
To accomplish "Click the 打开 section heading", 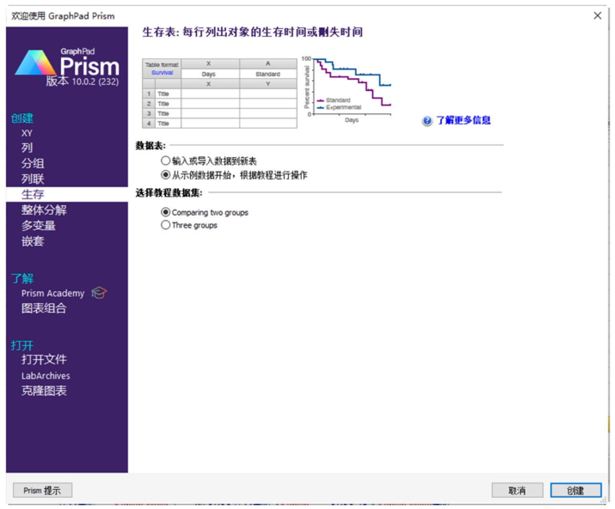I will (x=22, y=345).
